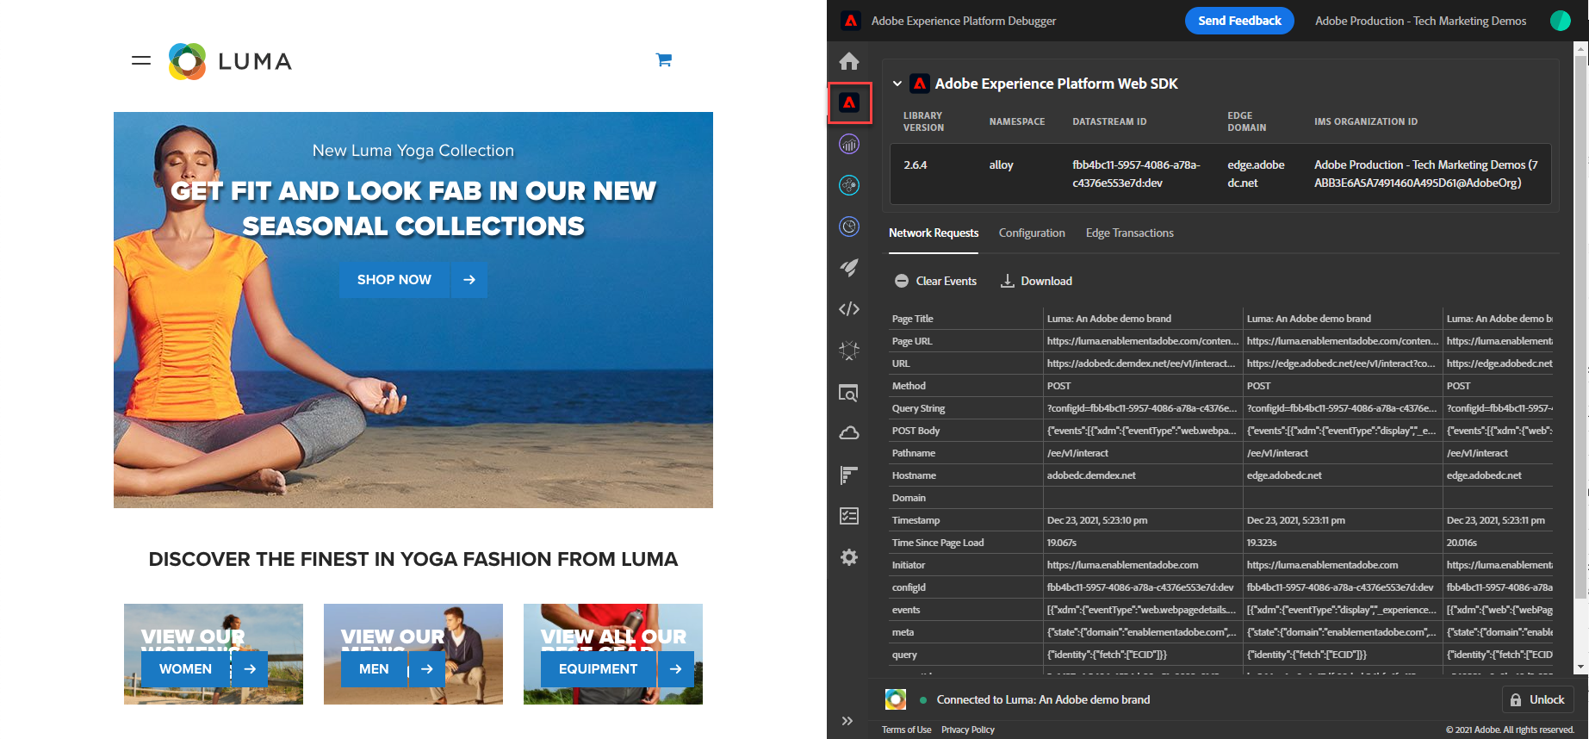Click the arrow next to SHOP NOW
This screenshot has height=739, width=1589.
(469, 280)
